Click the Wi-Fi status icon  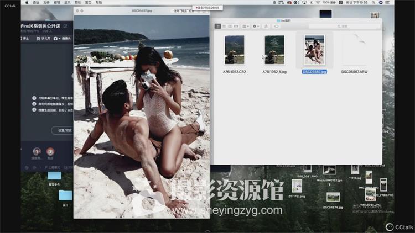[x=318, y=3]
